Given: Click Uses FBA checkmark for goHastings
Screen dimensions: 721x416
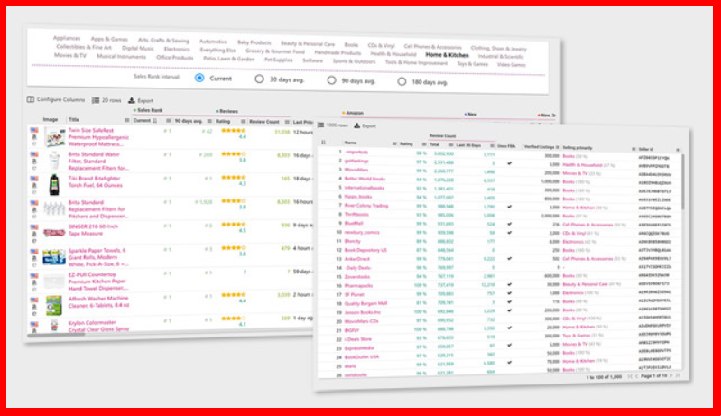Looking at the screenshot, I should tap(510, 163).
